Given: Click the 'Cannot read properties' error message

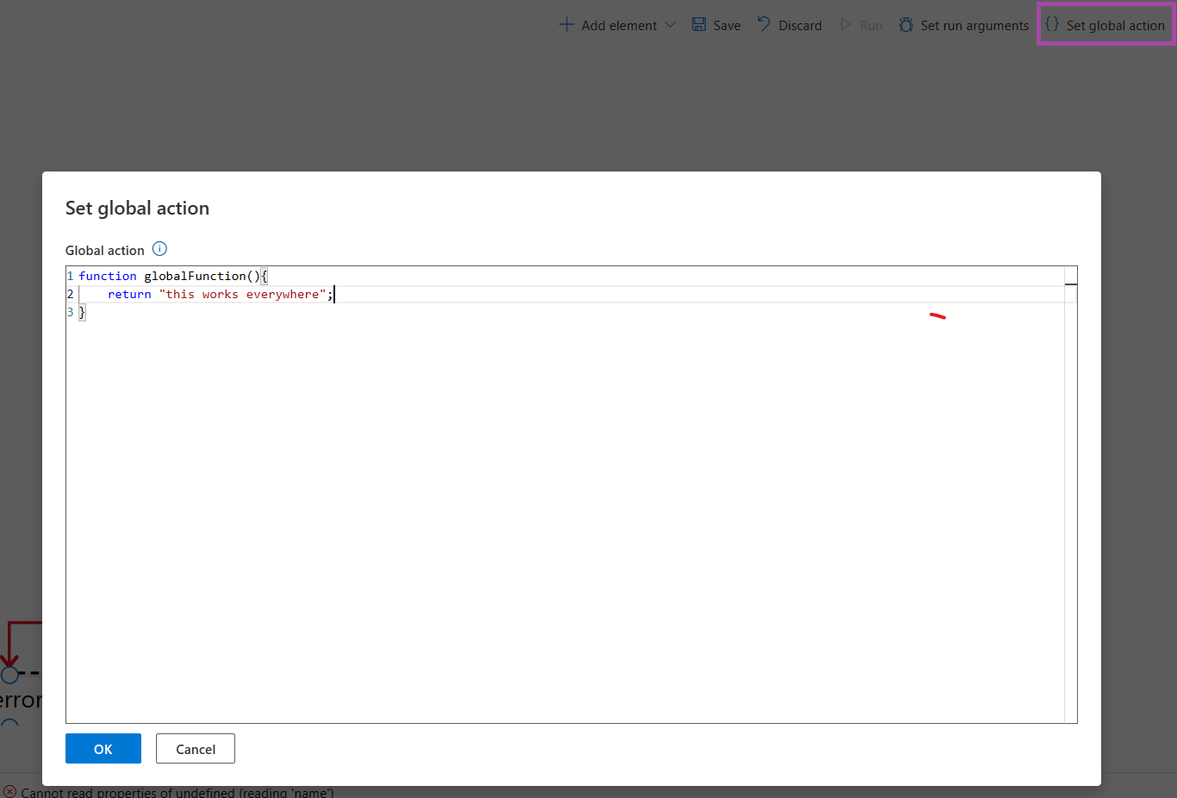Looking at the screenshot, I should point(172,790).
